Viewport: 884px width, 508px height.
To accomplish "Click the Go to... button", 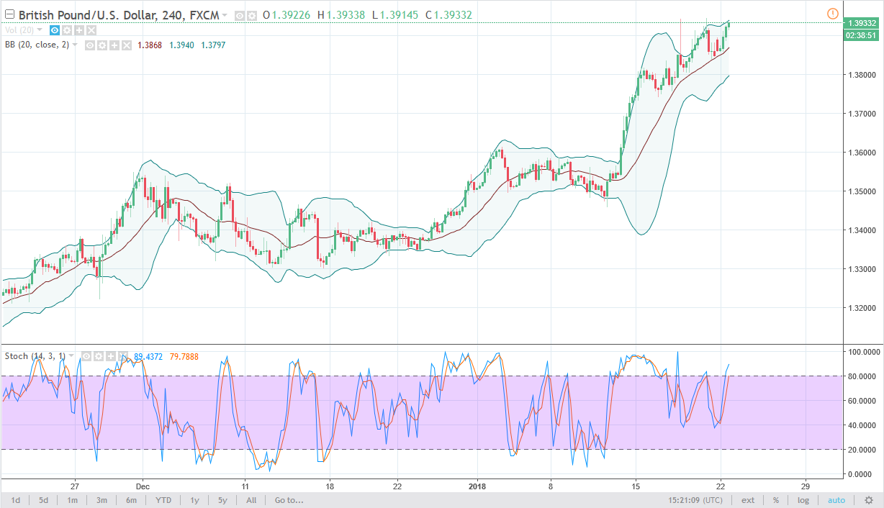I will click(x=288, y=500).
